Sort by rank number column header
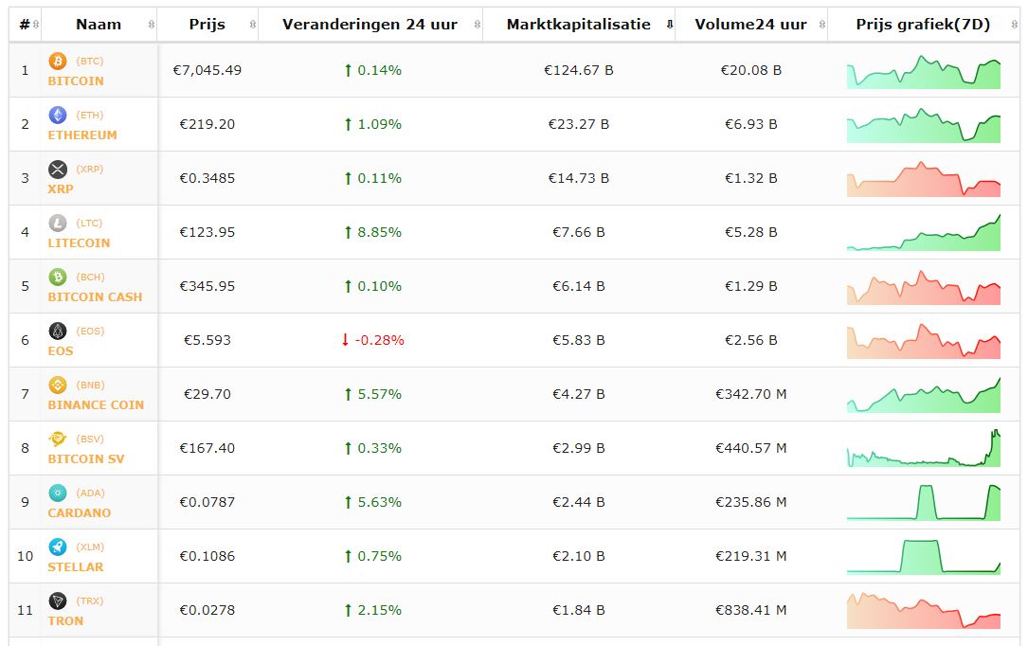Screen dimensions: 1028x646 26,25
